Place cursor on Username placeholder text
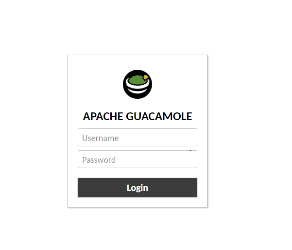 (x=101, y=138)
